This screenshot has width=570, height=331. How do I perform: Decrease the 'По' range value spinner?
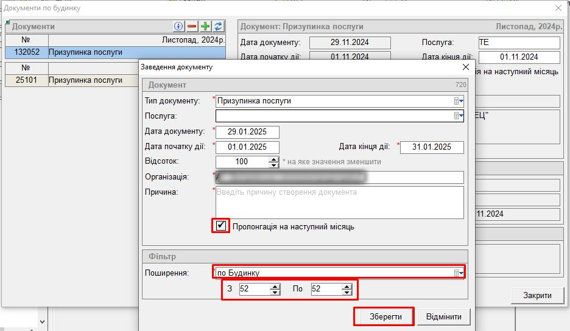(347, 293)
